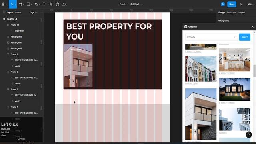
Task: Select the BEST PROPERTY FOR YOU heading on canvas
Action: click(109, 31)
